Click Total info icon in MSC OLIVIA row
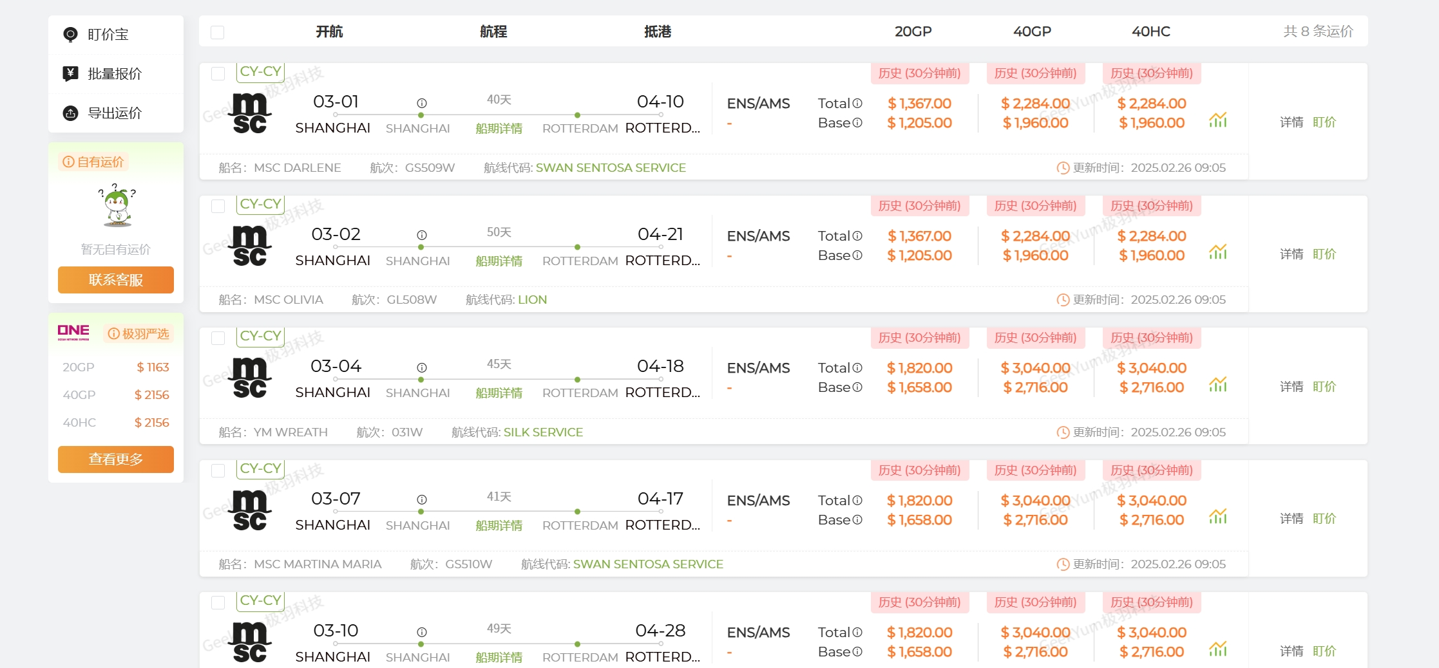 pos(857,236)
